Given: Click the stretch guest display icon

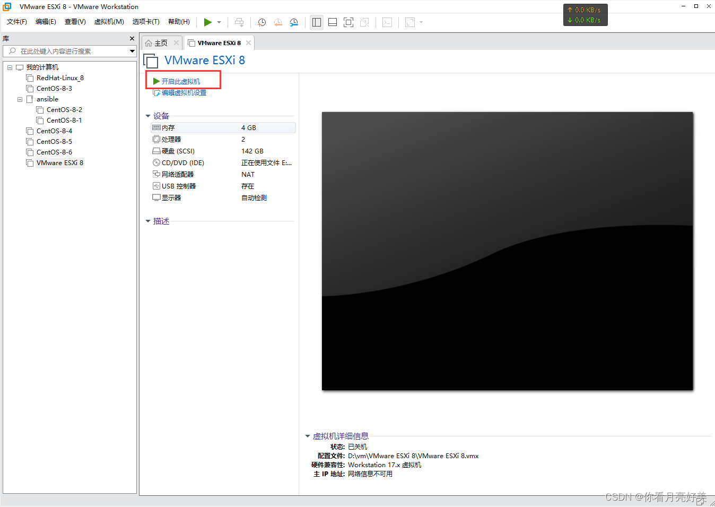Looking at the screenshot, I should click(x=410, y=22).
